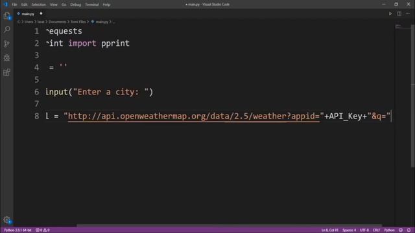415x233 pixels.
Task: Click the Python file icon on main.py tab
Action: coord(19,14)
